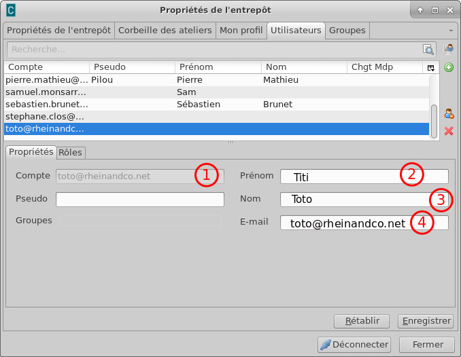Click the app icon in the title bar
This screenshot has width=461, height=357.
11,10
